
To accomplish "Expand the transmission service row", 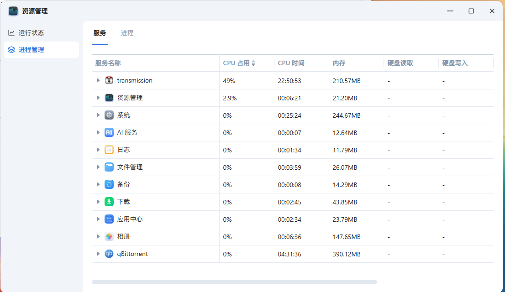I will click(x=98, y=80).
